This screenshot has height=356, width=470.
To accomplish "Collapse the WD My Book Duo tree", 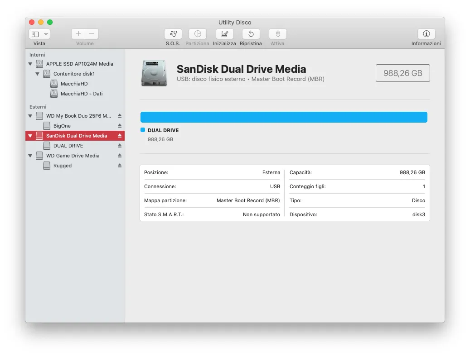I will point(30,116).
